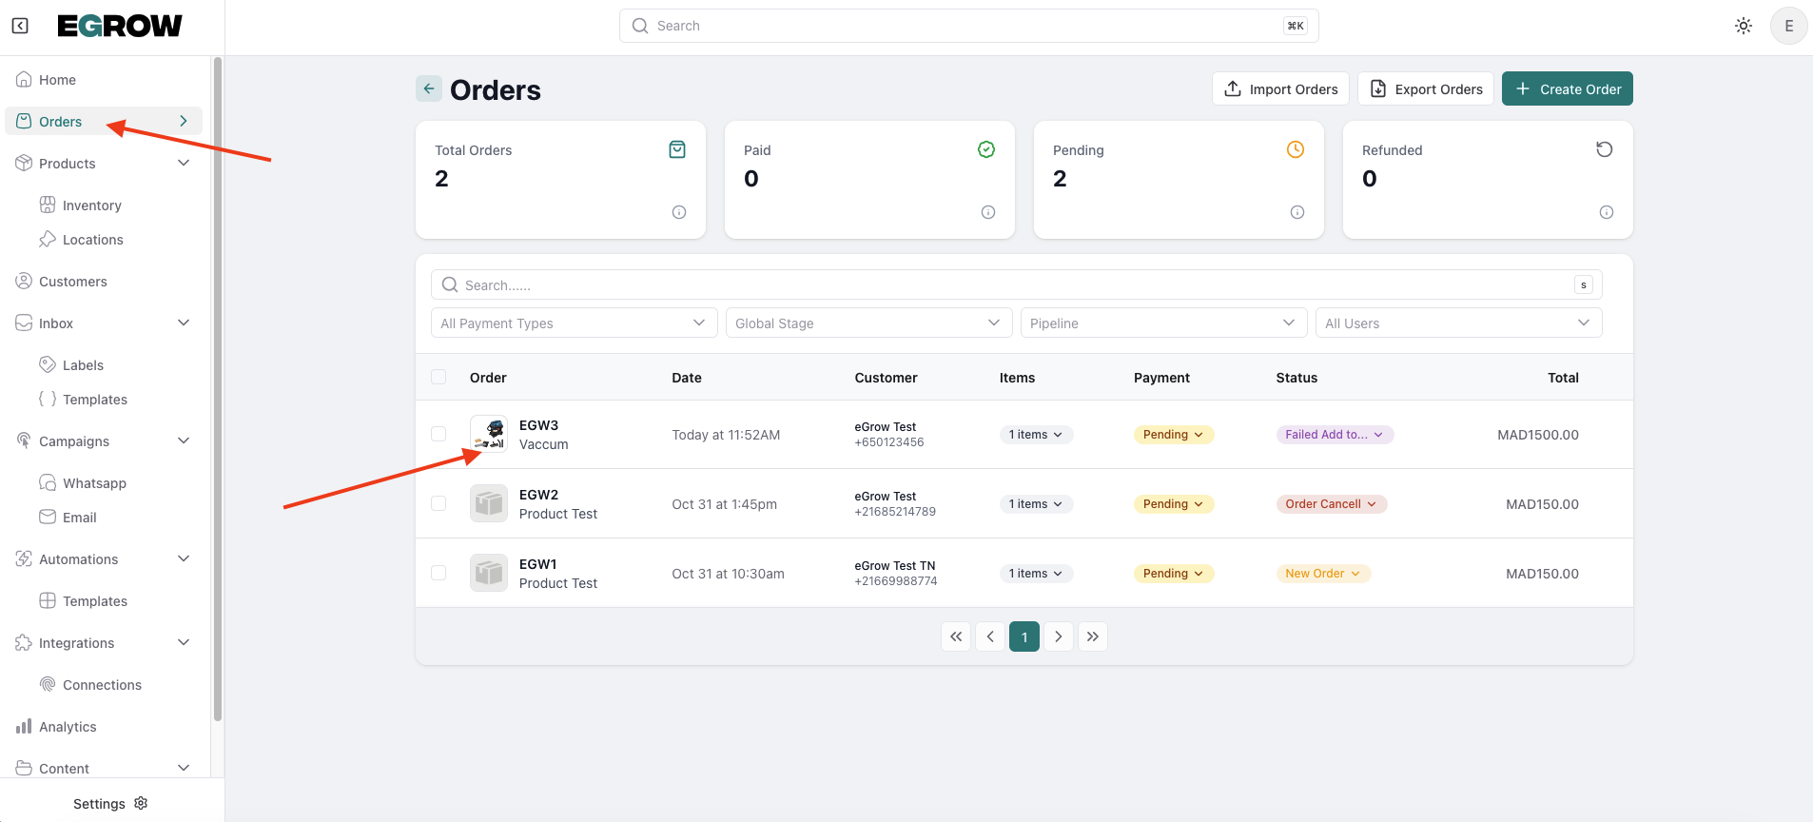Image resolution: width=1813 pixels, height=822 pixels.
Task: Click the orders table search field
Action: pos(1008,285)
